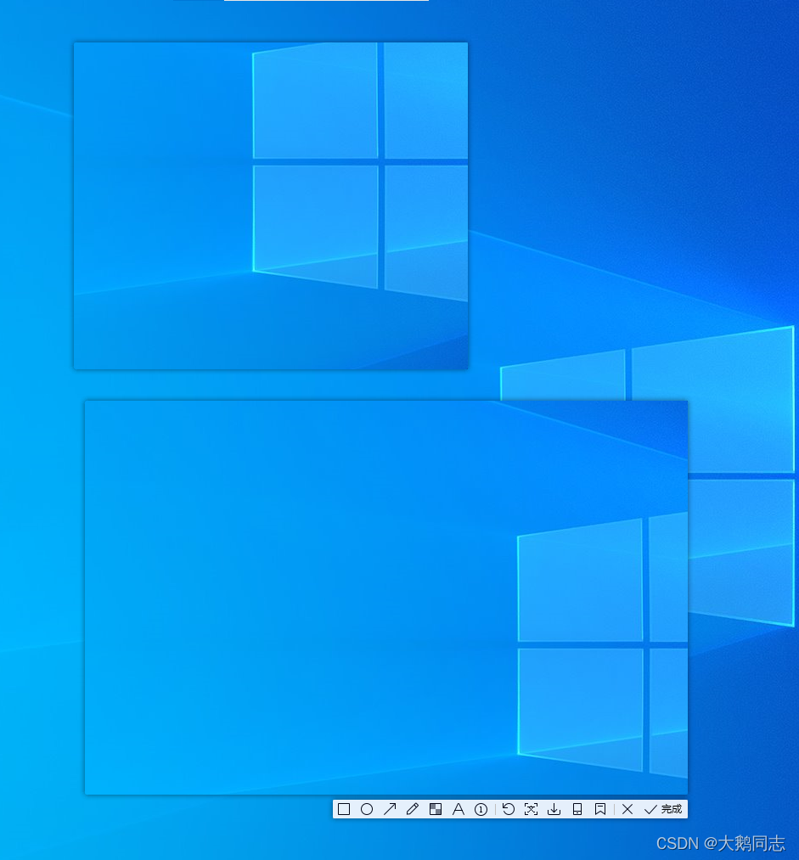
Task: Select the mosaic blur tool
Action: pyautogui.click(x=436, y=809)
